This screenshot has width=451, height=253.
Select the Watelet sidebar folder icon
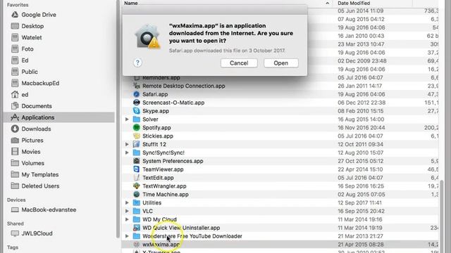pos(15,37)
